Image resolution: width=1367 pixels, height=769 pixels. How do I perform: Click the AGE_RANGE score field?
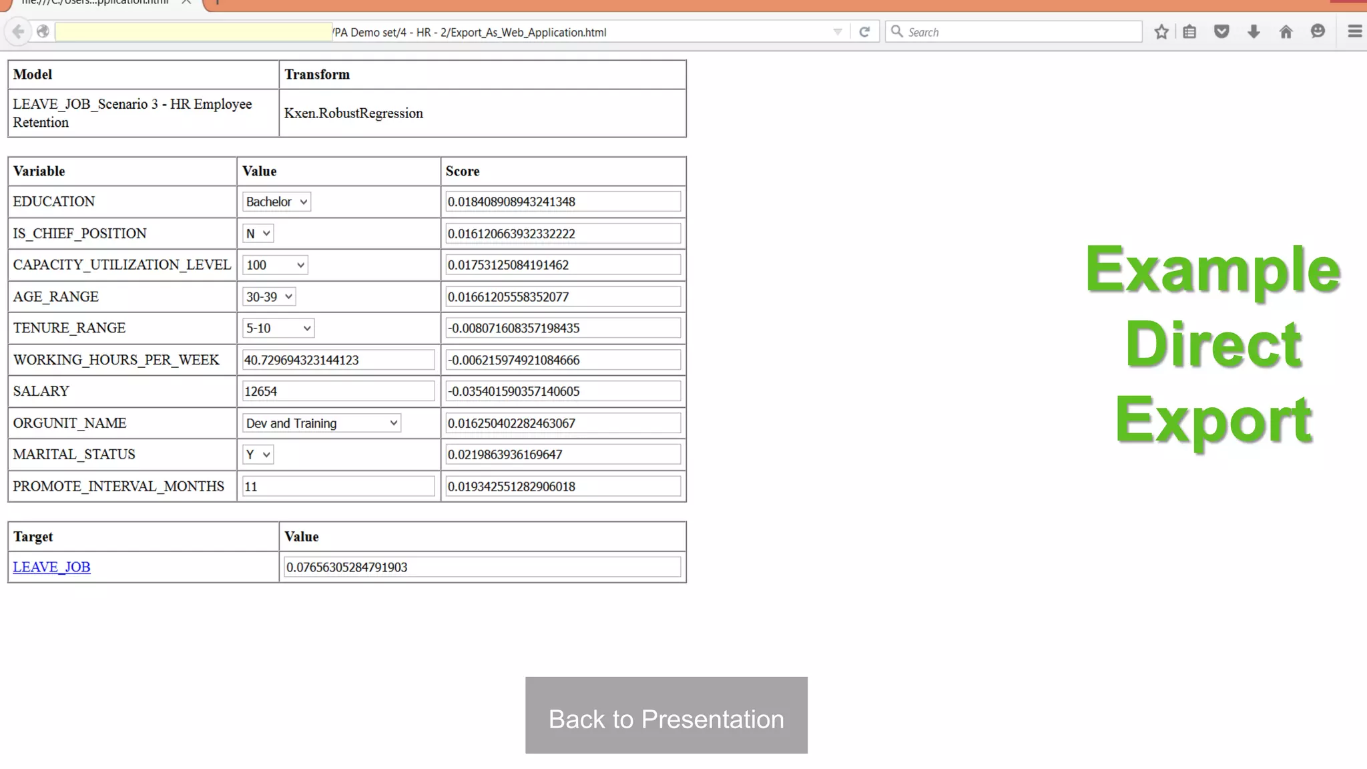click(x=563, y=297)
